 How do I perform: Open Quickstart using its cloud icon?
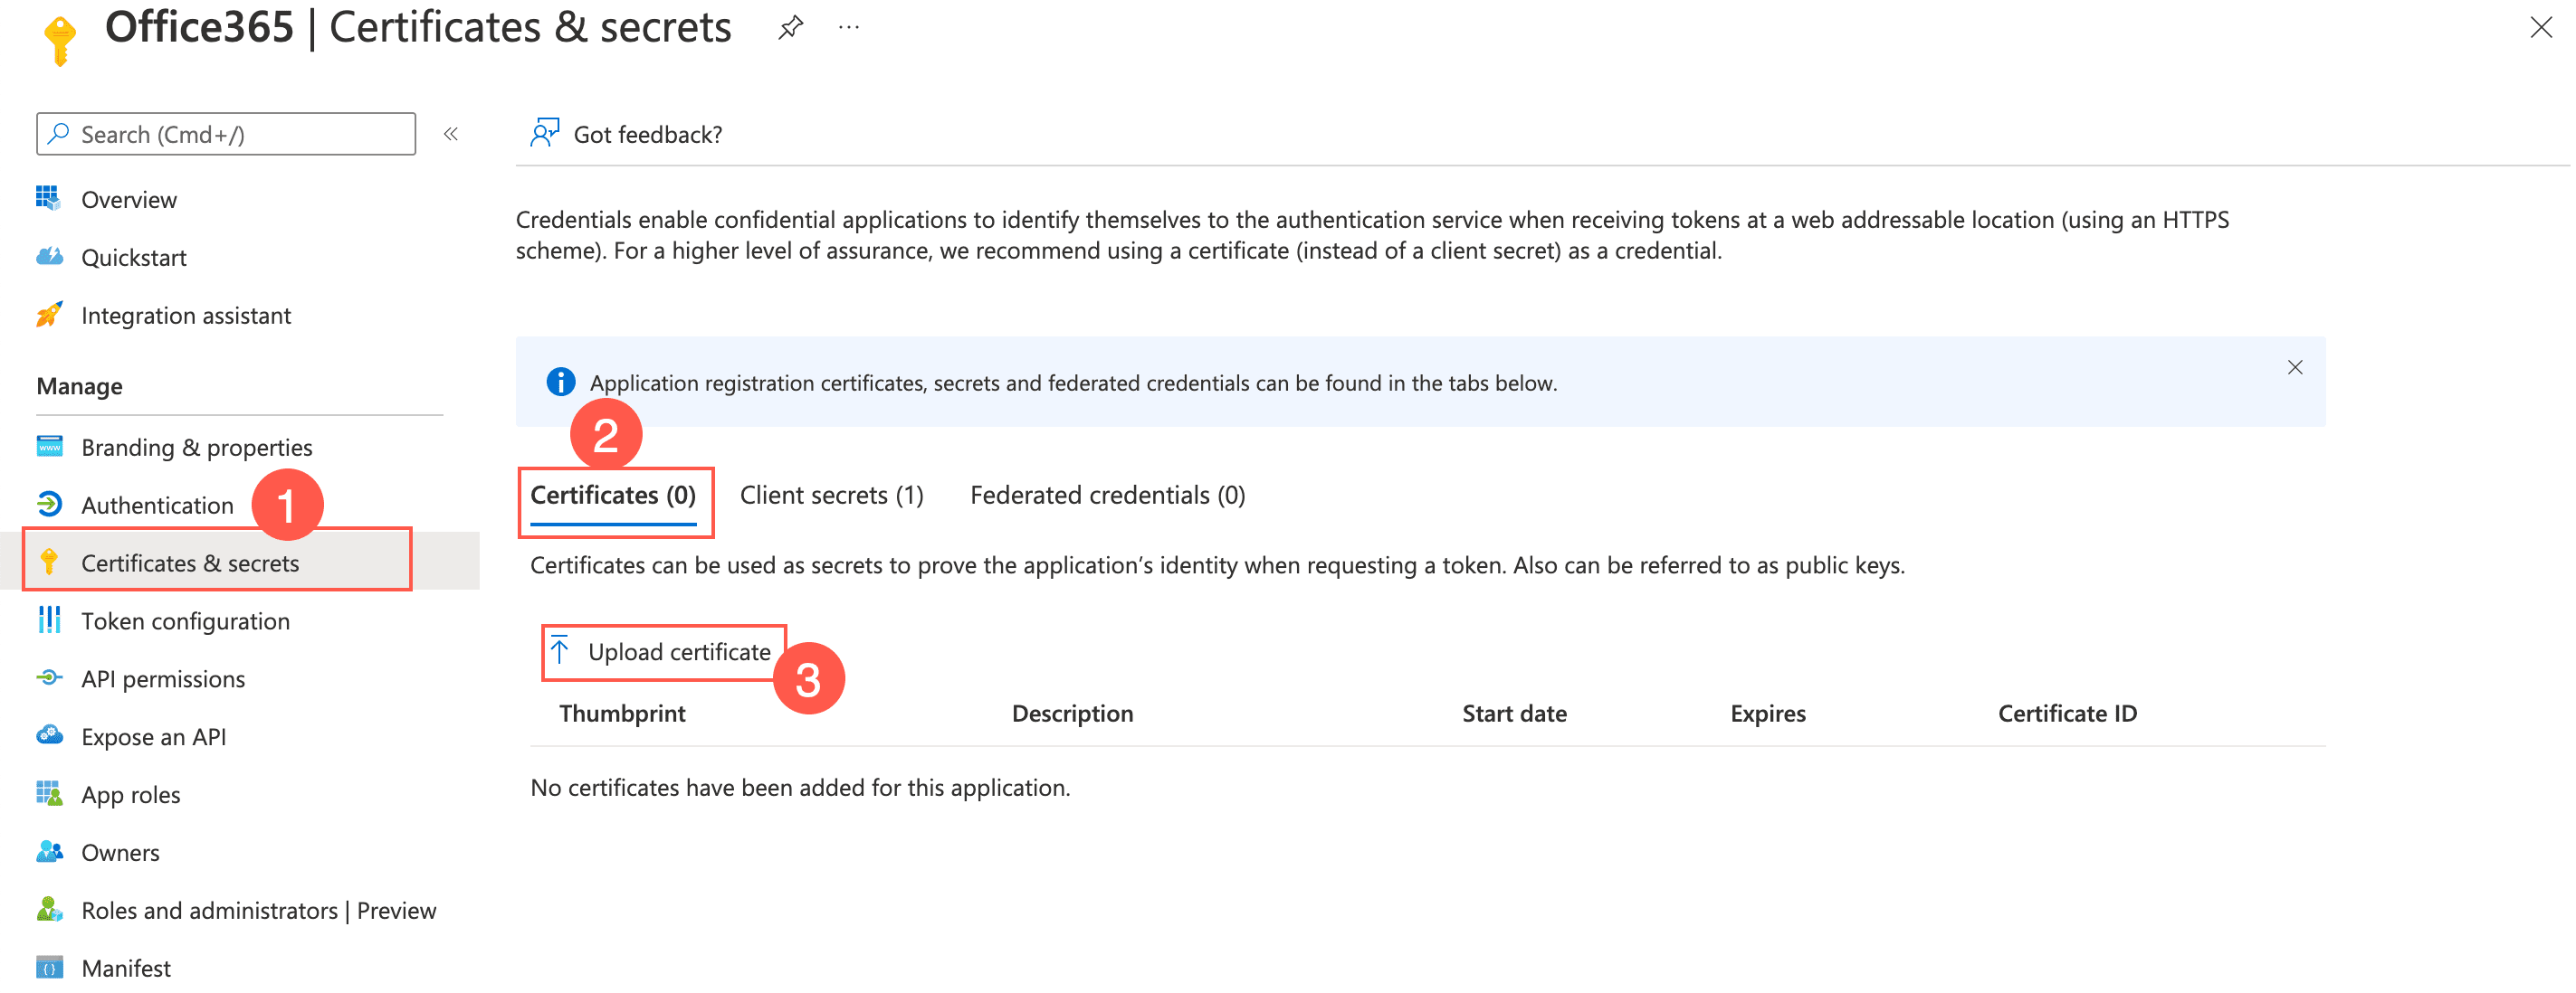pyautogui.click(x=49, y=257)
